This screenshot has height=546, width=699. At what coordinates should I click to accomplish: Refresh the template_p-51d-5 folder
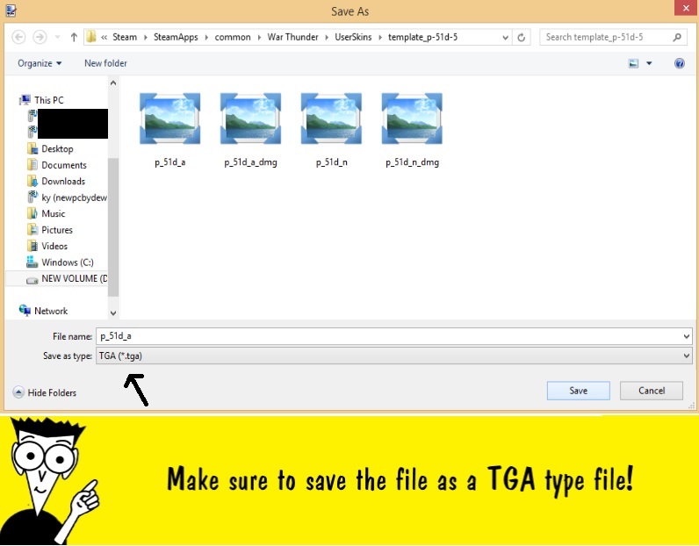click(x=521, y=37)
